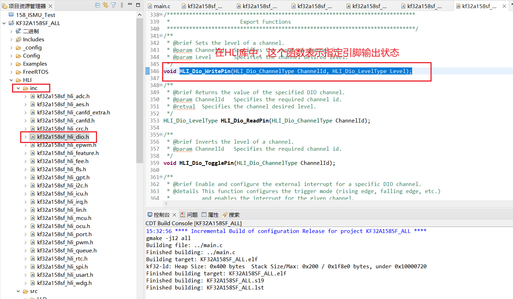Fold the comment block at line 348

coord(161,85)
